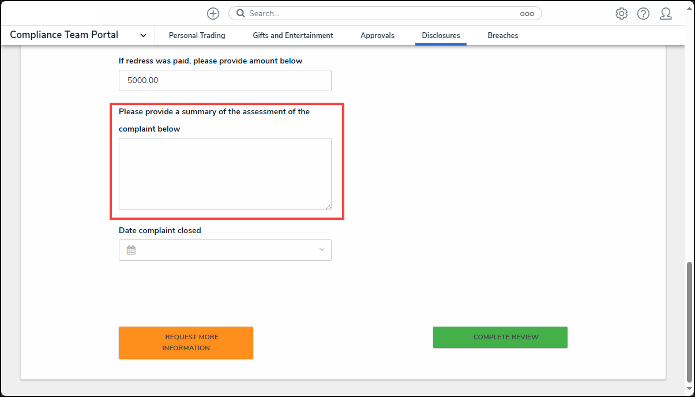Click the vertical page scrollbar thumb
This screenshot has width=695, height=397.
click(x=689, y=321)
